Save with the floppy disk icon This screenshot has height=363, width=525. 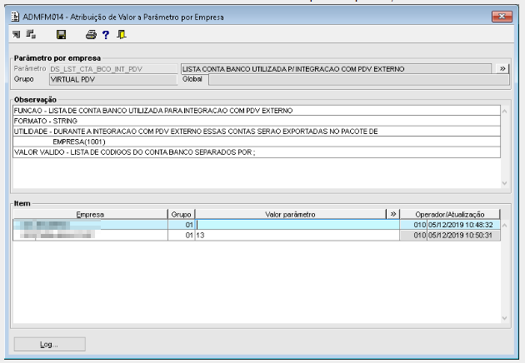(x=62, y=34)
